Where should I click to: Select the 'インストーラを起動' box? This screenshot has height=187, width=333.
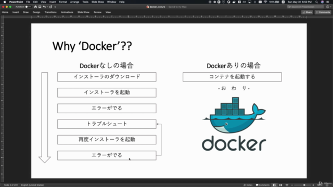[x=107, y=92]
